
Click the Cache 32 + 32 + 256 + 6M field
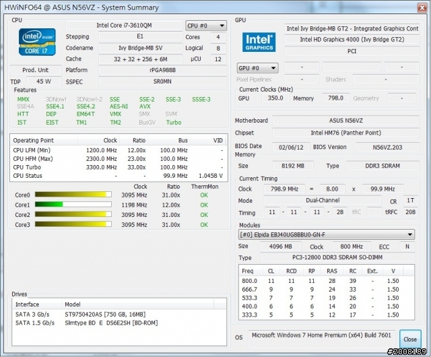140,59
